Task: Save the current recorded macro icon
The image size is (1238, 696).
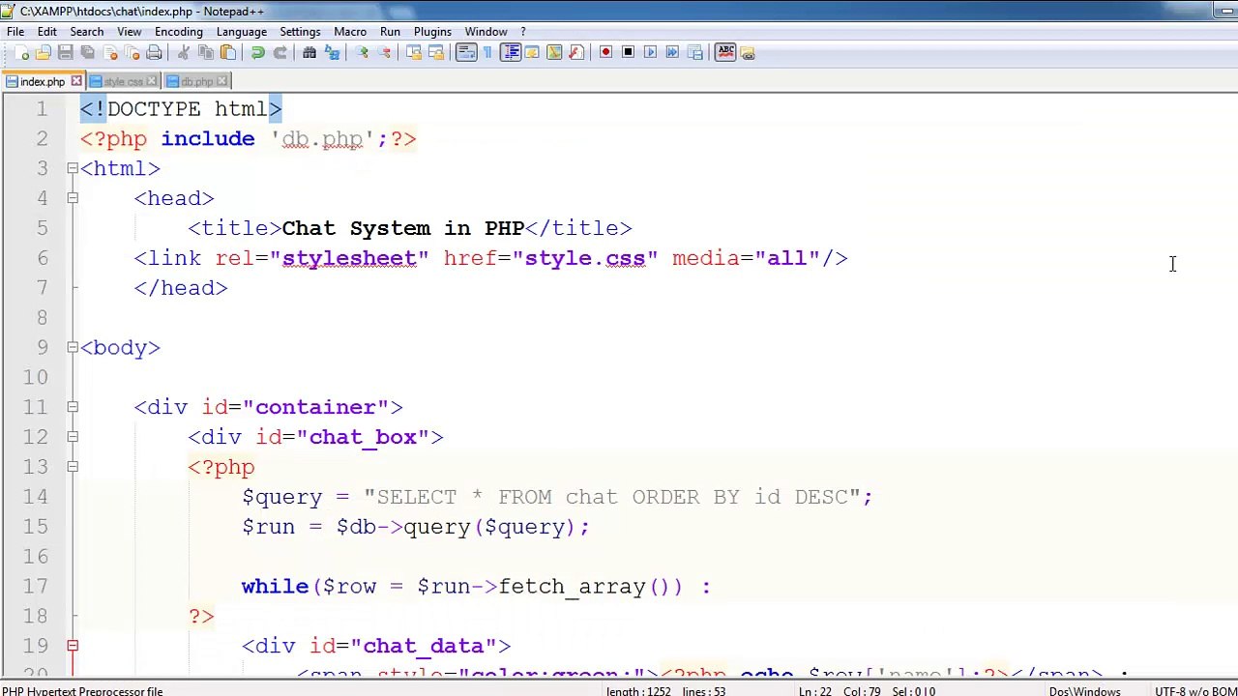Action: point(694,52)
